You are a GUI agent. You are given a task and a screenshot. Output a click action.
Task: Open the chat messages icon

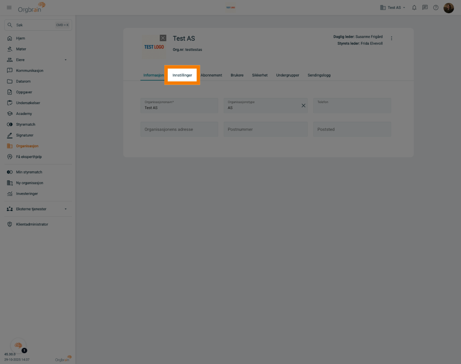click(425, 7)
